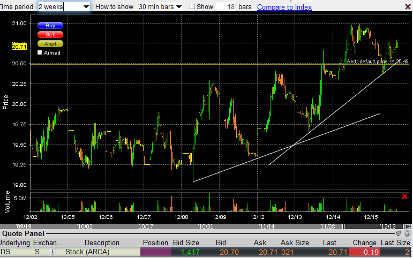
Task: Click the timeline scroll-right arrow
Action: coord(408,226)
